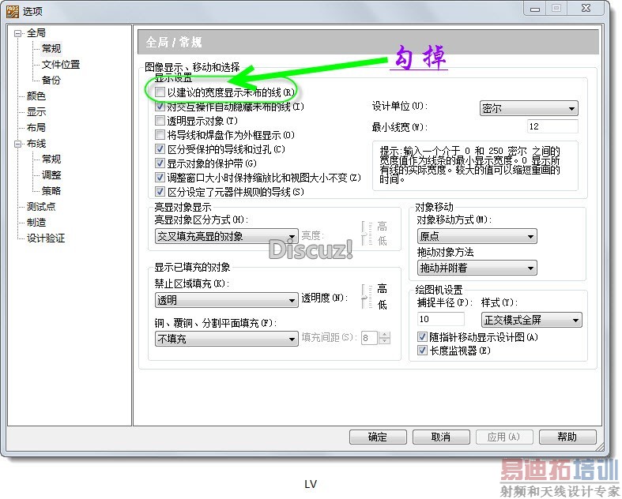The width and height of the screenshot is (622, 499).
Task: Close the 选项 dialog window
Action: click(586, 9)
